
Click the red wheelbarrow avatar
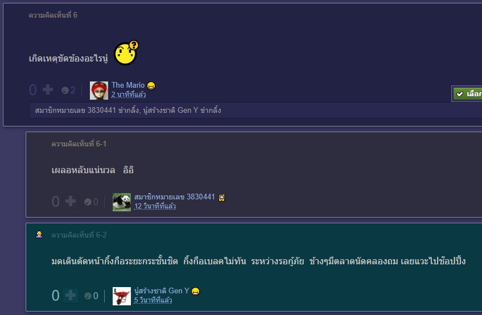tap(122, 296)
